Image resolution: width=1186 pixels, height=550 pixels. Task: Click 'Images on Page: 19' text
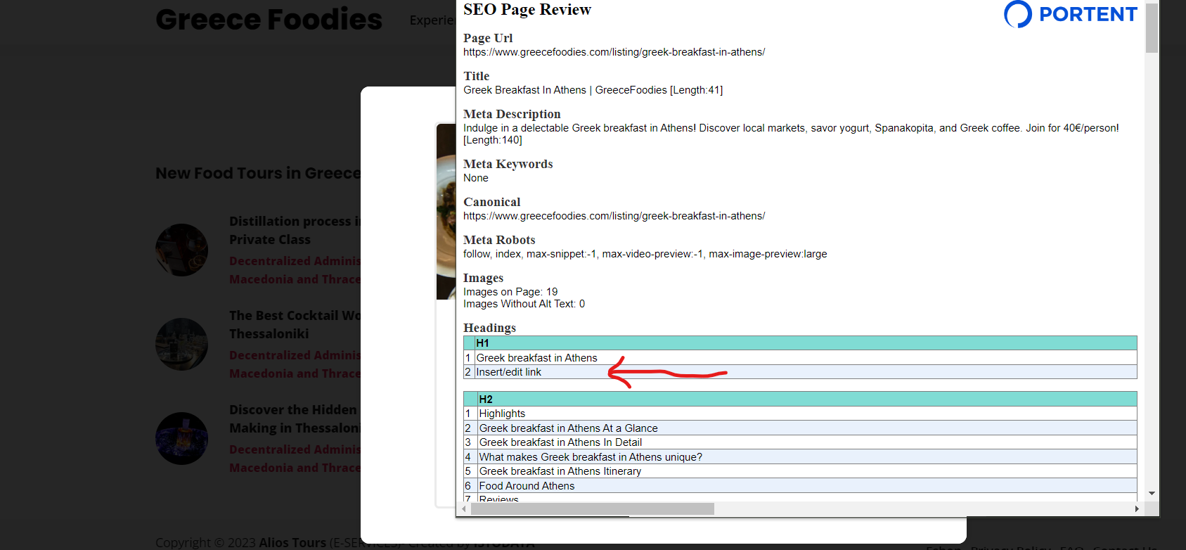pos(510,292)
